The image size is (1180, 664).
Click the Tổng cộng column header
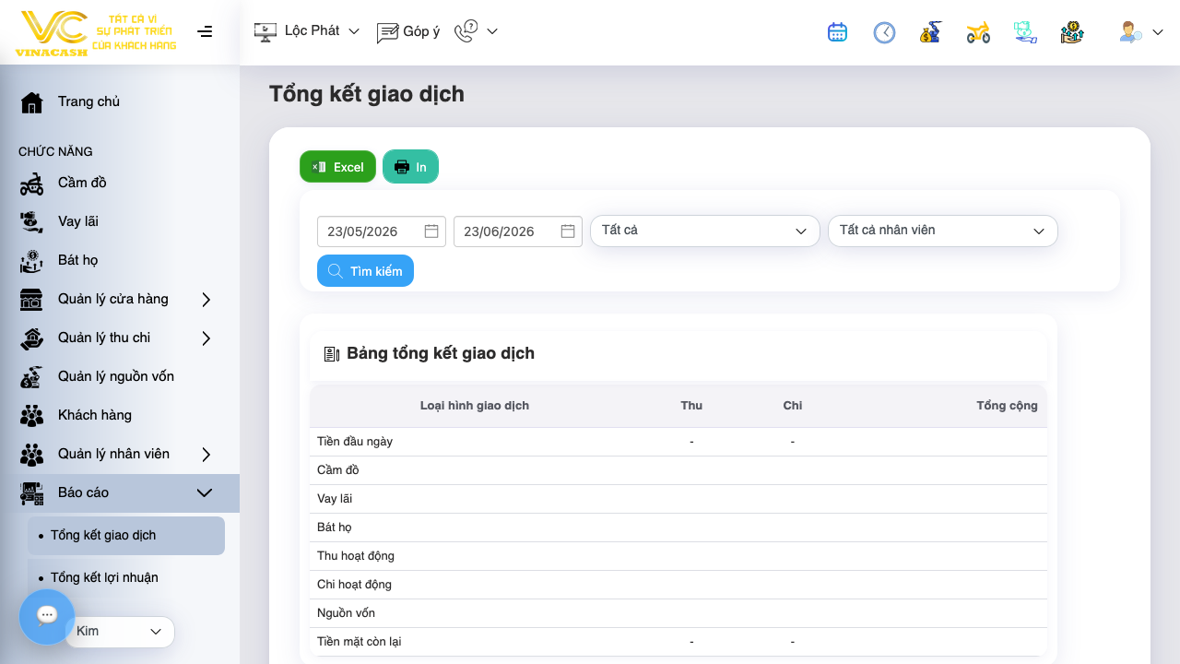1007,406
